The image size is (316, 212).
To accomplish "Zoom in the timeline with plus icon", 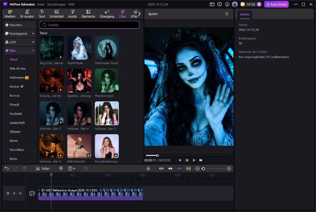I will pyautogui.click(x=229, y=169).
